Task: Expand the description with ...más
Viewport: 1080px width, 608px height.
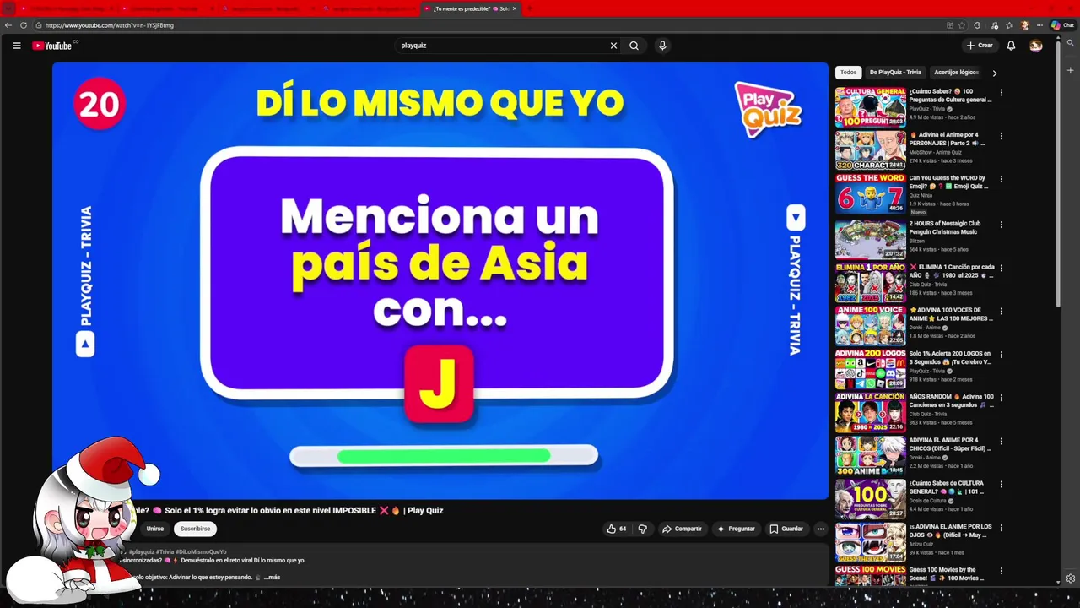Action: pyautogui.click(x=272, y=577)
